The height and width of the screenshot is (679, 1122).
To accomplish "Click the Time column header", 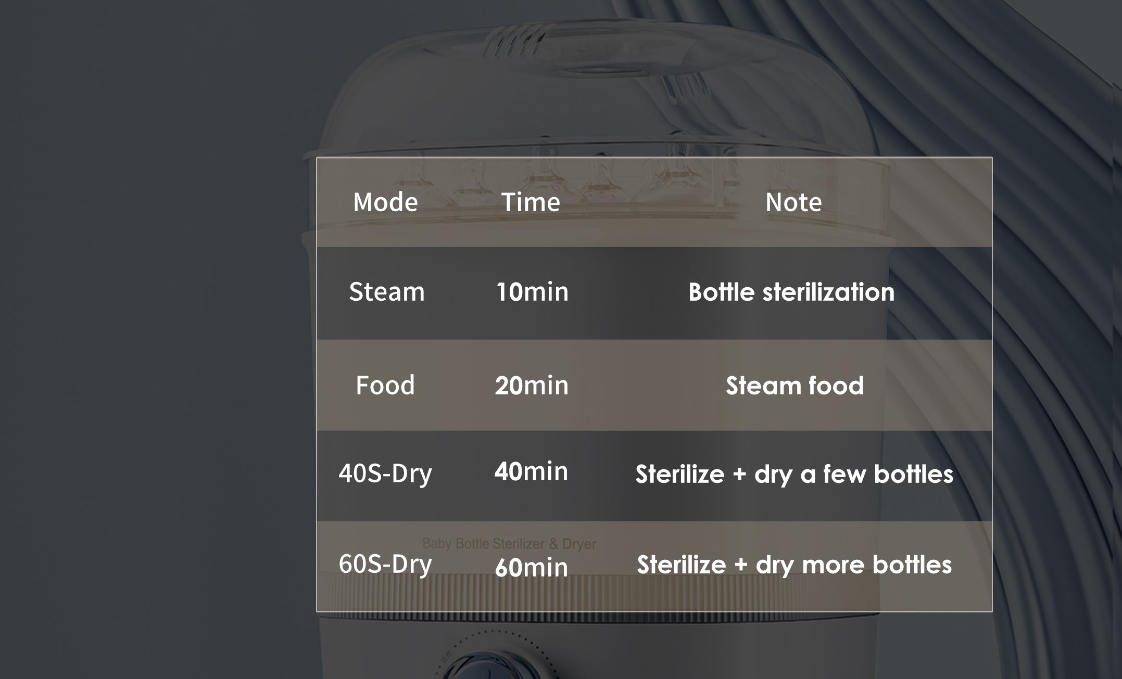I will coord(531,202).
